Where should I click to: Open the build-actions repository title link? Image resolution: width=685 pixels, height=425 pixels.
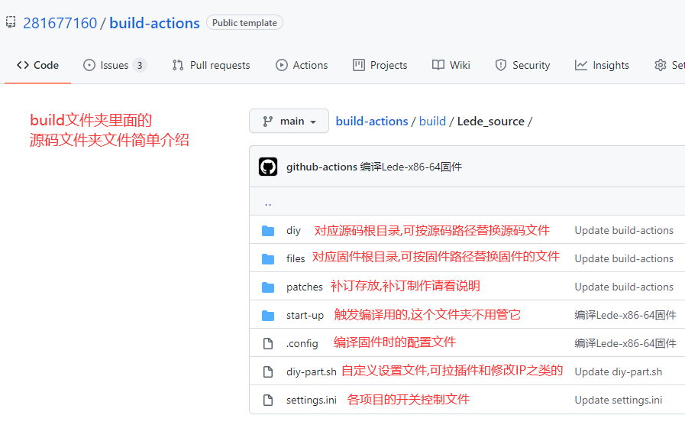(154, 23)
